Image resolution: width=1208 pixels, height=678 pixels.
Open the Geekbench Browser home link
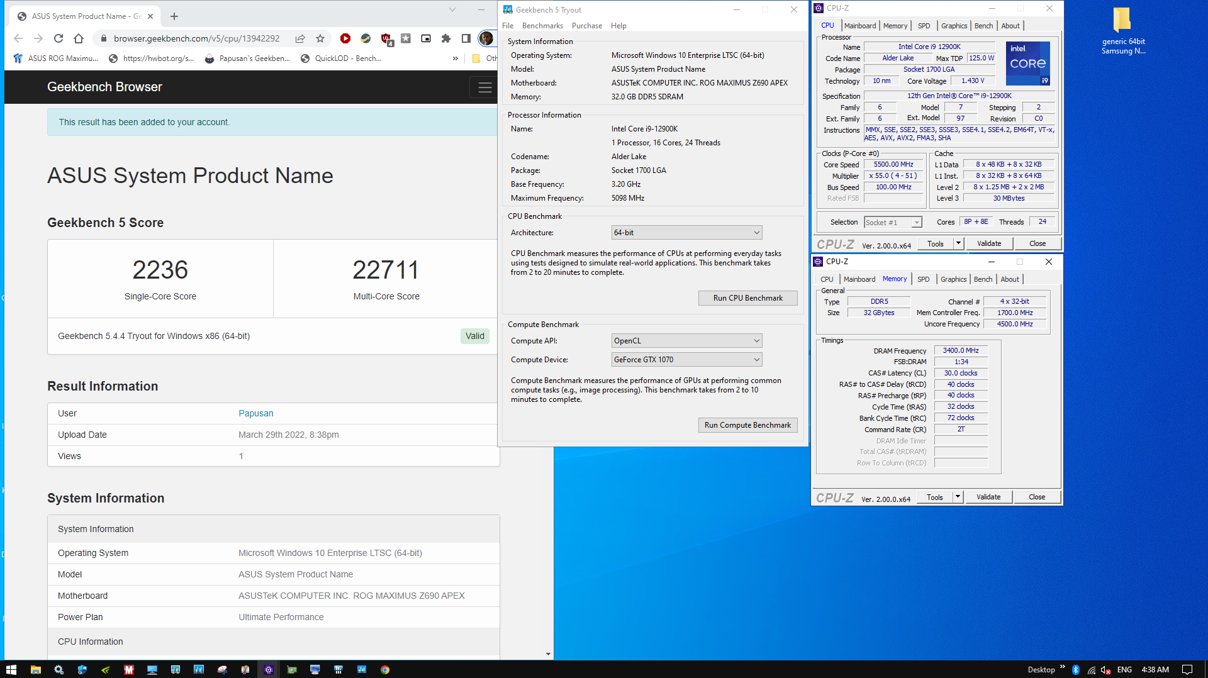pyautogui.click(x=104, y=87)
